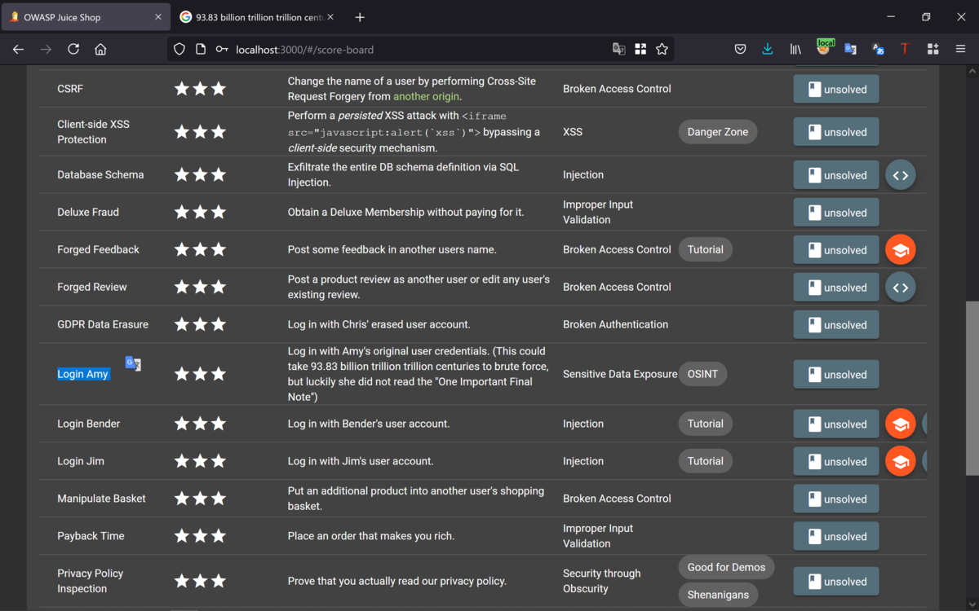Image resolution: width=979 pixels, height=611 pixels.
Task: Open the browser home page
Action: [x=100, y=49]
